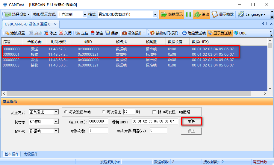Click the 发送 (send) button
Viewport: 274px width, 165px height.
(191, 121)
